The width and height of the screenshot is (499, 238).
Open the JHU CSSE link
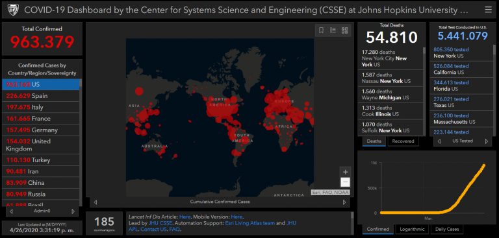pos(160,223)
